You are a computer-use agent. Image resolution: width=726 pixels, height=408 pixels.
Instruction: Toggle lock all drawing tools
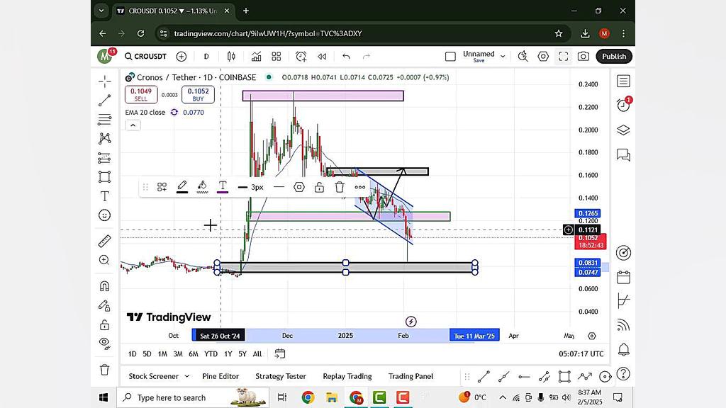pyautogui.click(x=105, y=324)
